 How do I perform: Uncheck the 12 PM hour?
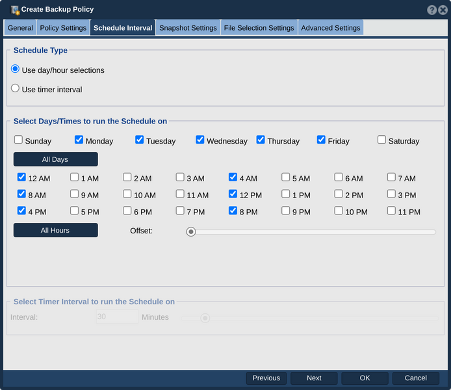(x=233, y=194)
